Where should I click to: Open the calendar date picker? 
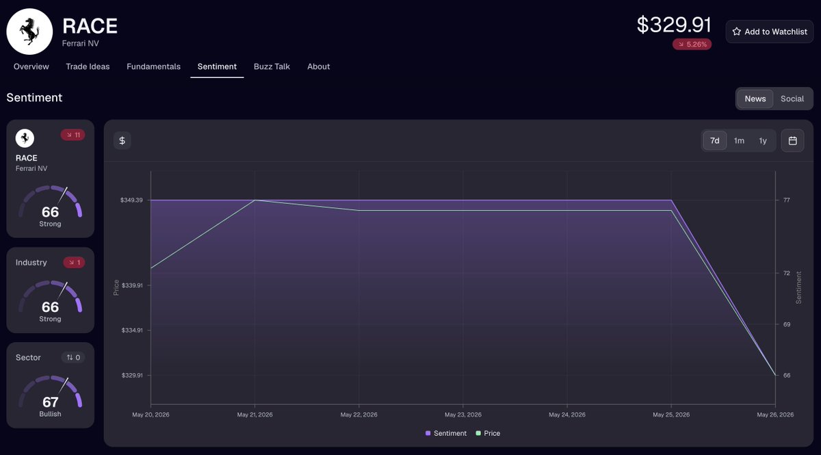[792, 140]
